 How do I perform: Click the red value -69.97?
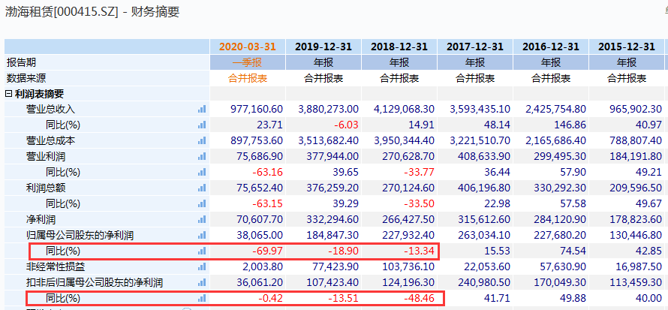coord(267,251)
